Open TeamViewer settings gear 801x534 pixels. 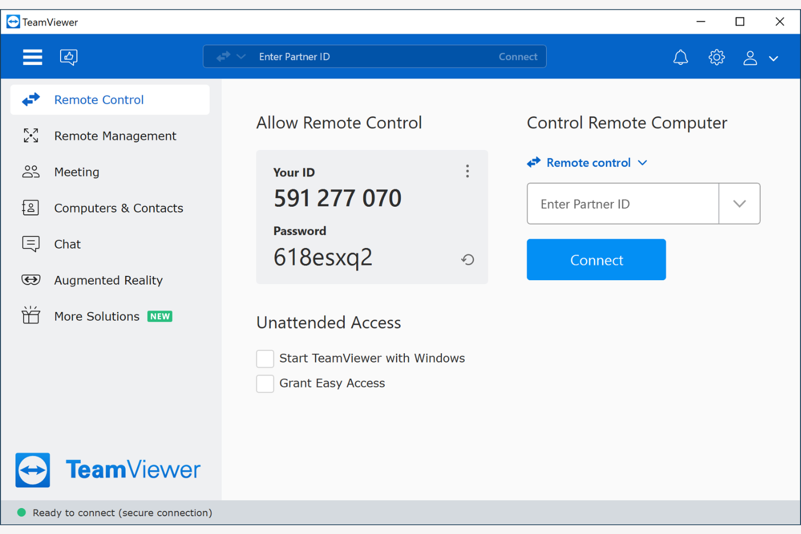pos(717,57)
